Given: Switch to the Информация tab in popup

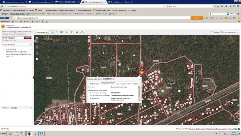Looking at the screenshot, I should pos(94,84).
